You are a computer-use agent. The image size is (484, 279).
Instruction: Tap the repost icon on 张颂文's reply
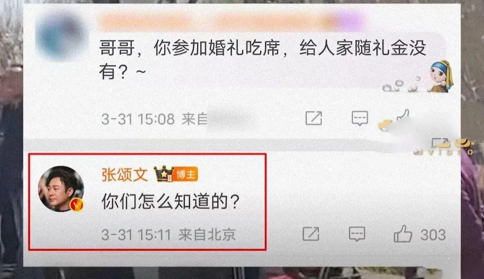tap(311, 234)
